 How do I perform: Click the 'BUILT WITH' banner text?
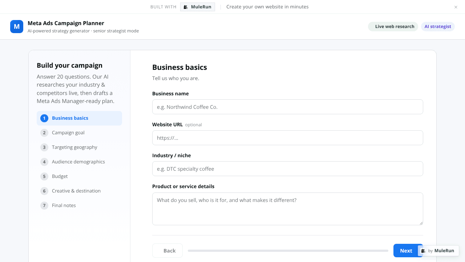coord(163,7)
